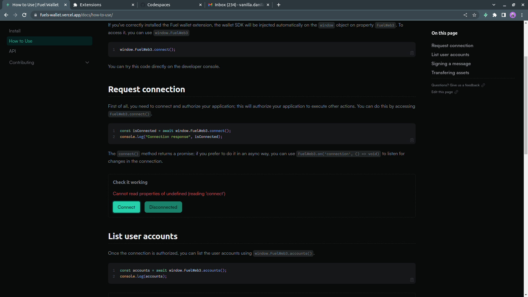Open a new tab with the plus icon

(278, 5)
